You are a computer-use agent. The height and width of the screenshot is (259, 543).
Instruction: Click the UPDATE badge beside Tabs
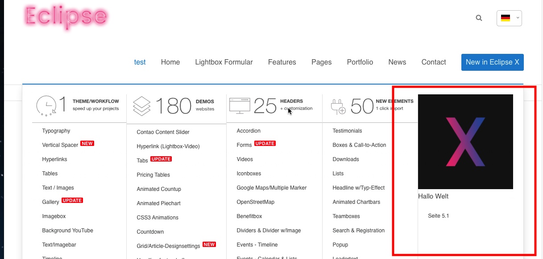tap(161, 159)
